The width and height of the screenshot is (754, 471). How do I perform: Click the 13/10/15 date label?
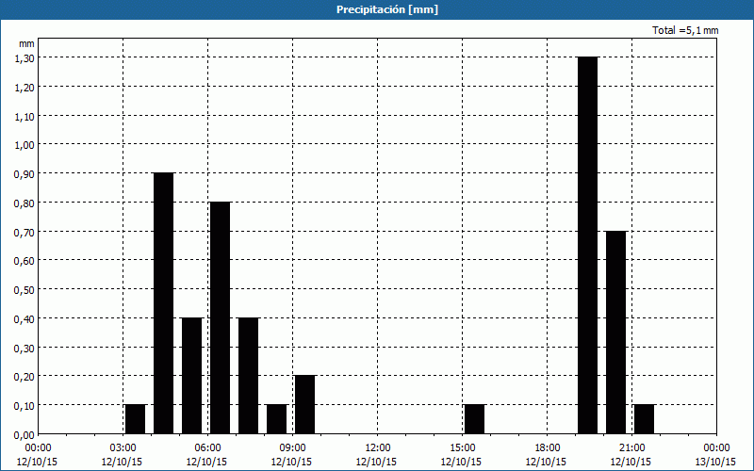[716, 462]
